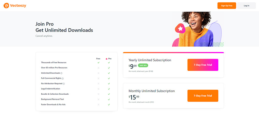Select the Yearly Unlimited Subscription heading
Image resolution: width=259 pixels, height=115 pixels.
click(150, 60)
